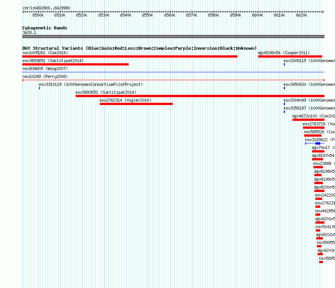Open the dgv8202n5 variant label
The width and height of the screenshot is (335, 288).
click(325, 235)
